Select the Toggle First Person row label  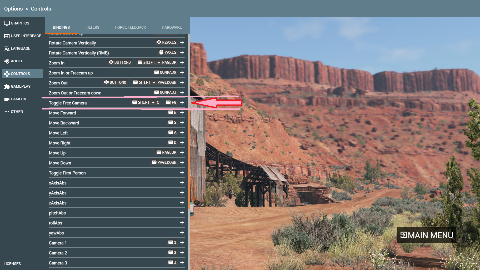tap(67, 173)
